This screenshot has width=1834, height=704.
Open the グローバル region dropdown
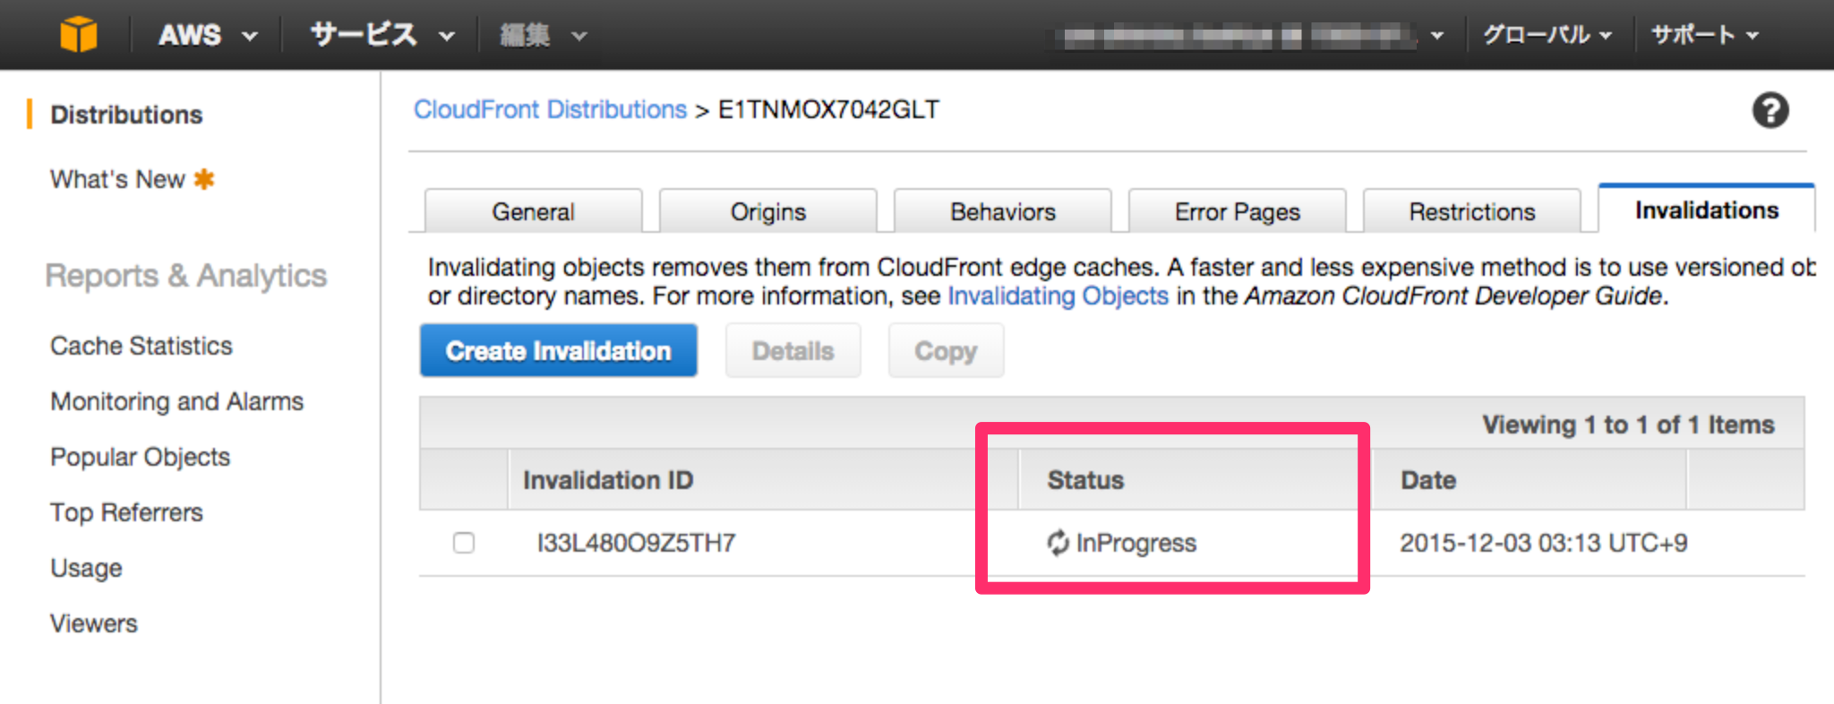click(x=1547, y=36)
